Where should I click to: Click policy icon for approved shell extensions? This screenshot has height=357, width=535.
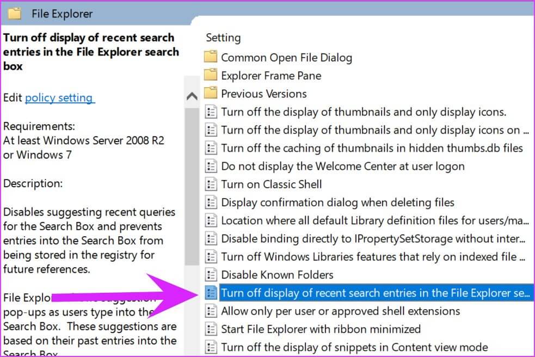[211, 311]
